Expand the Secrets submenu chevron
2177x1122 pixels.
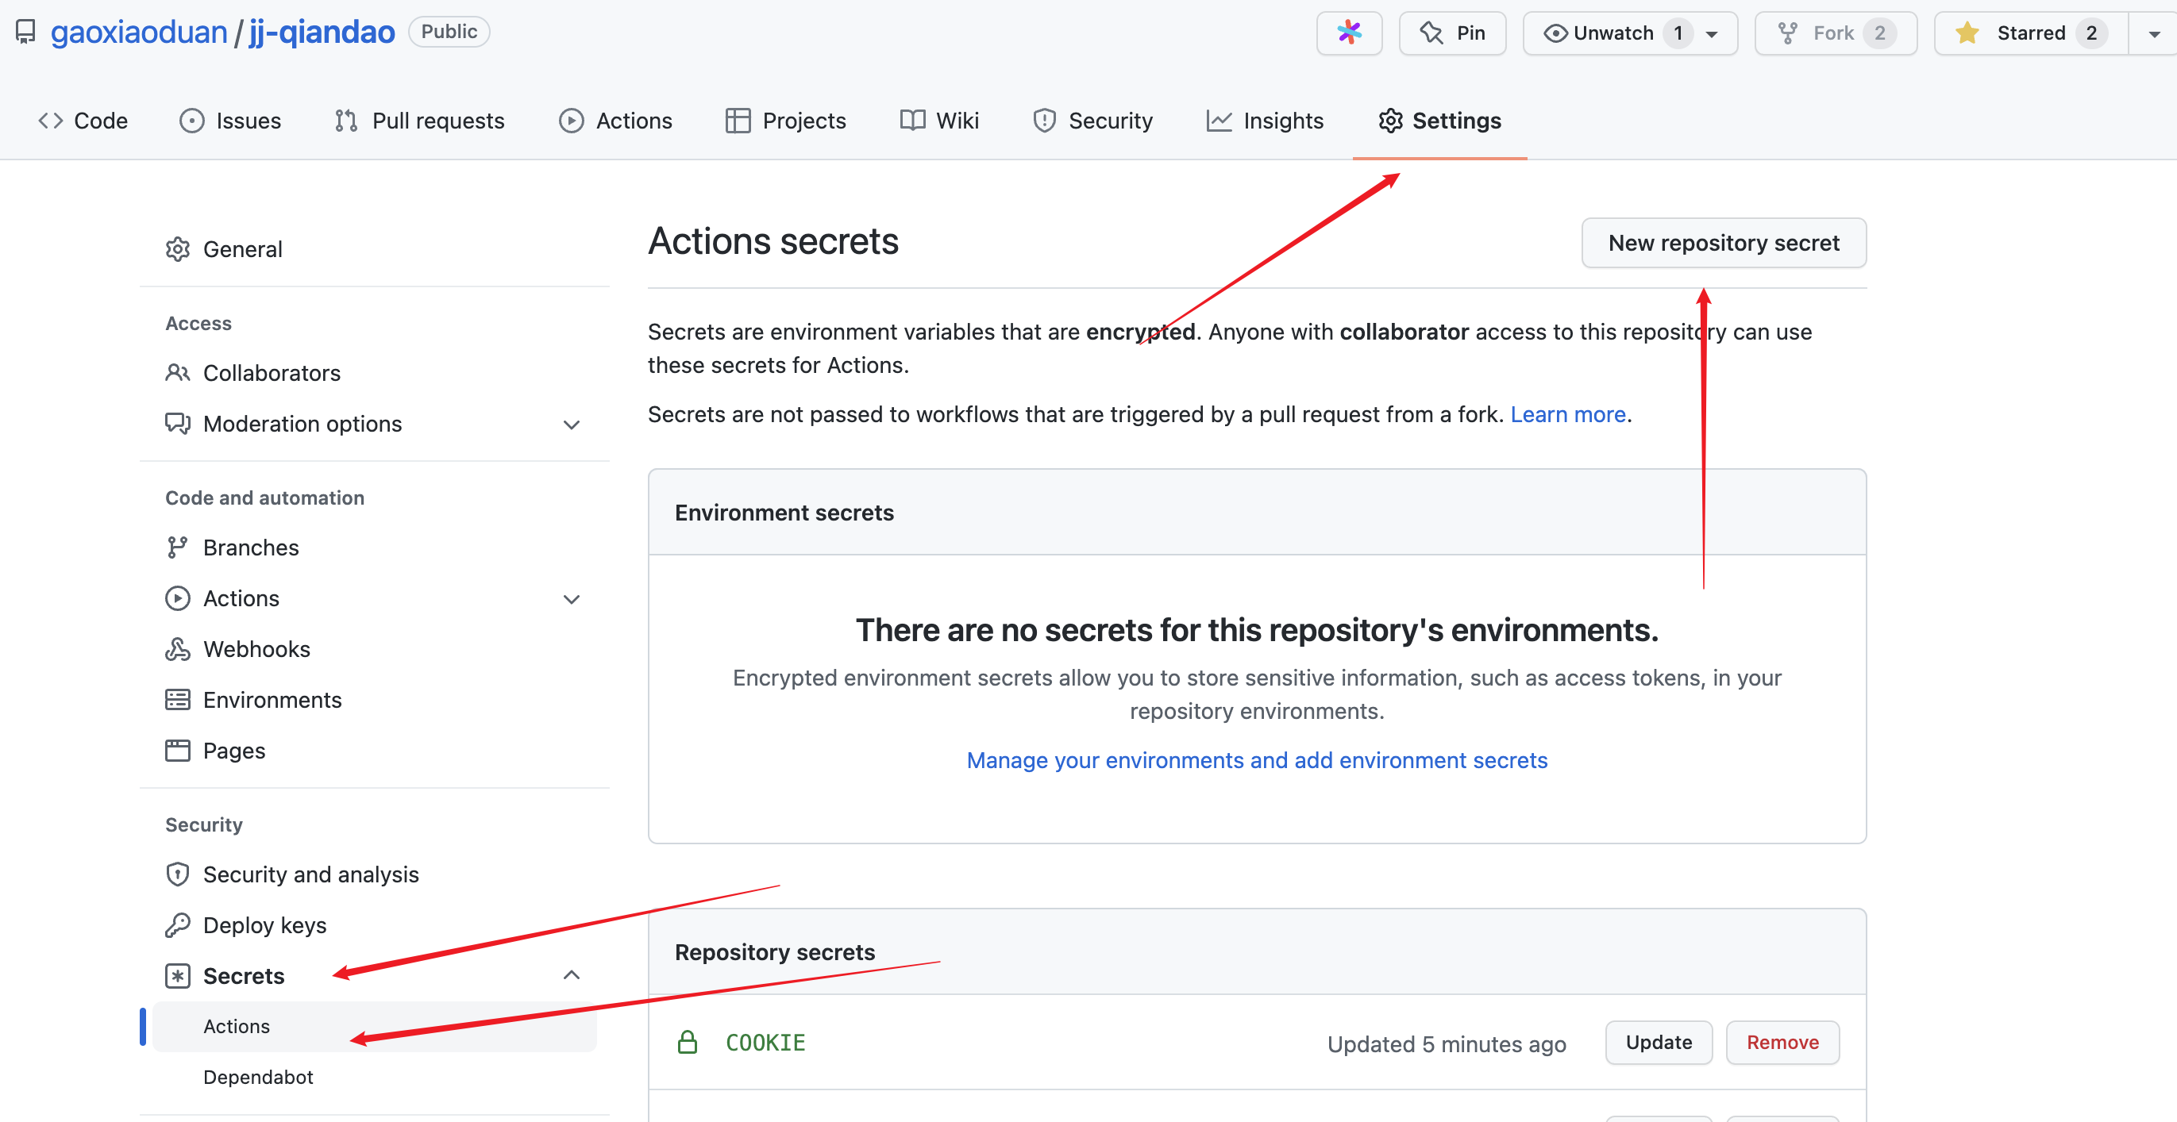[x=572, y=974]
